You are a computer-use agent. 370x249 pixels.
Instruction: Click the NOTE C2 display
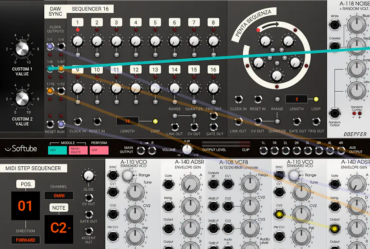click(x=59, y=229)
